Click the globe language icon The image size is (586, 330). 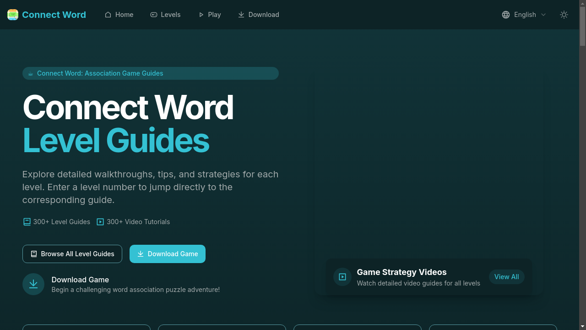(x=506, y=15)
